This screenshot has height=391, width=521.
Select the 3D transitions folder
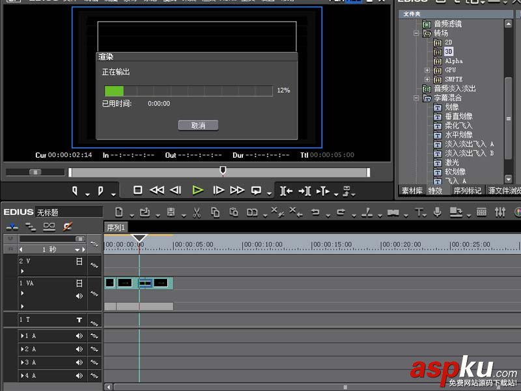pos(448,51)
